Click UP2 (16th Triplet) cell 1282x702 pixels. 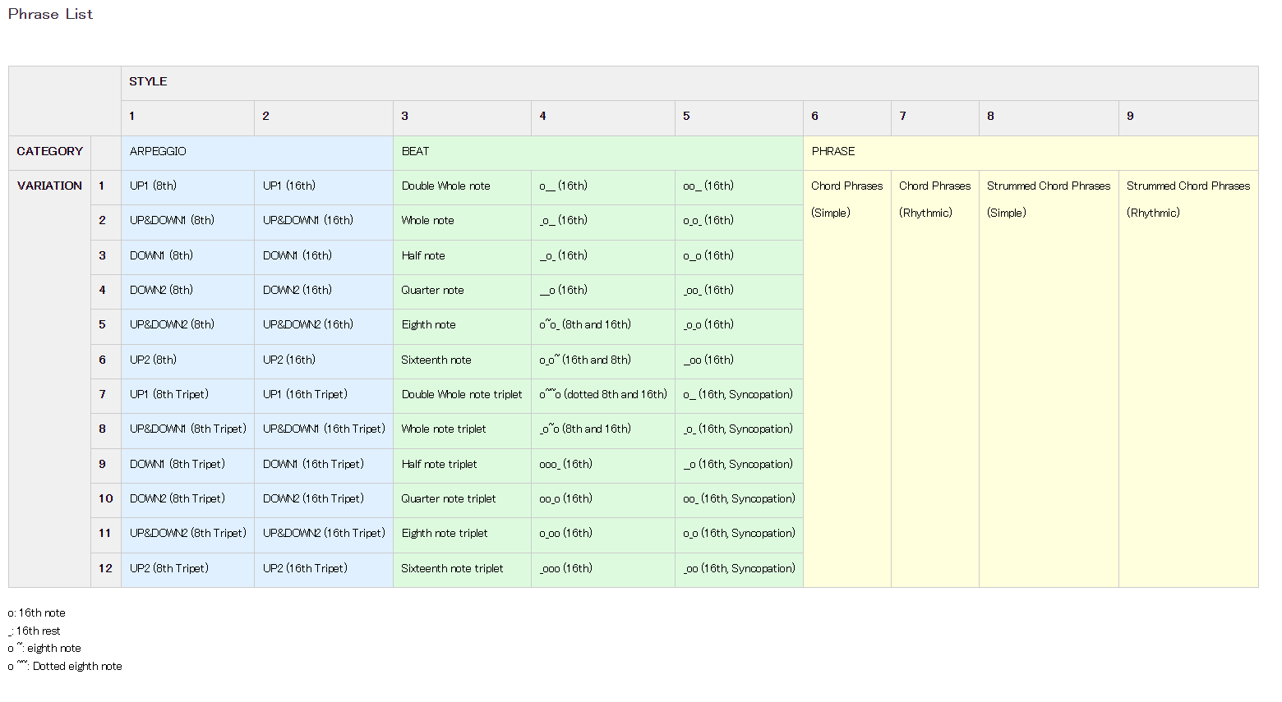coord(324,570)
